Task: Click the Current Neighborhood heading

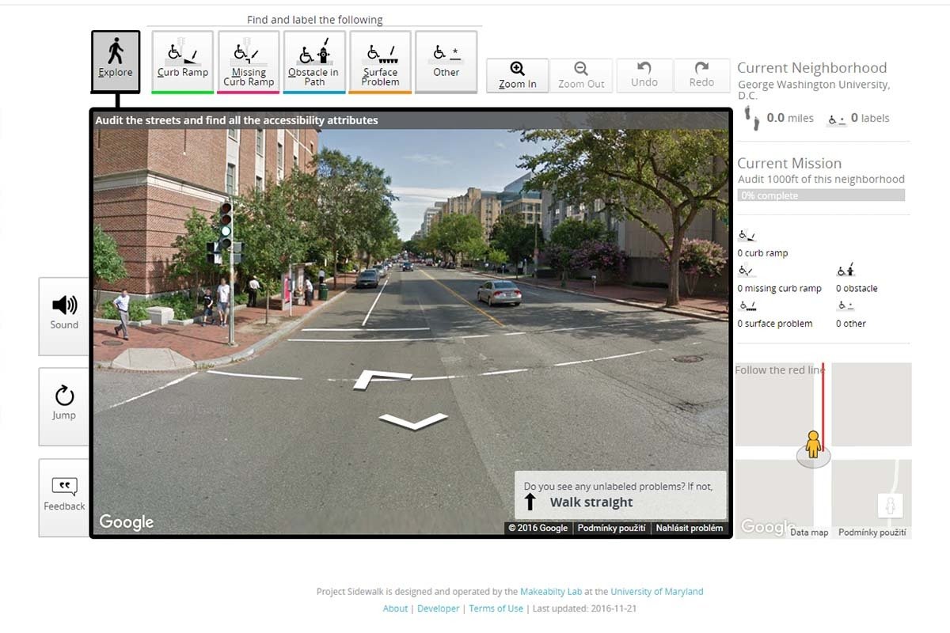Action: point(812,68)
